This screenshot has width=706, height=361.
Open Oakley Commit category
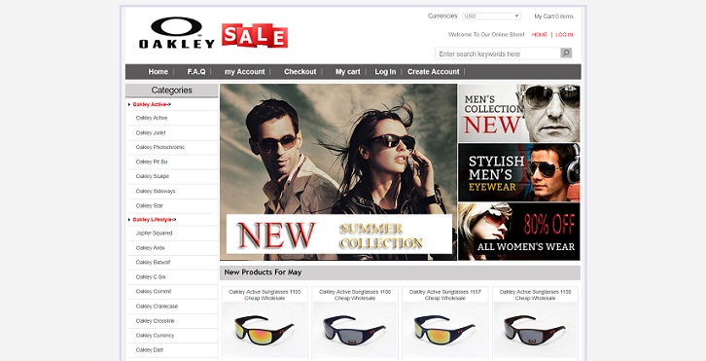click(x=154, y=292)
